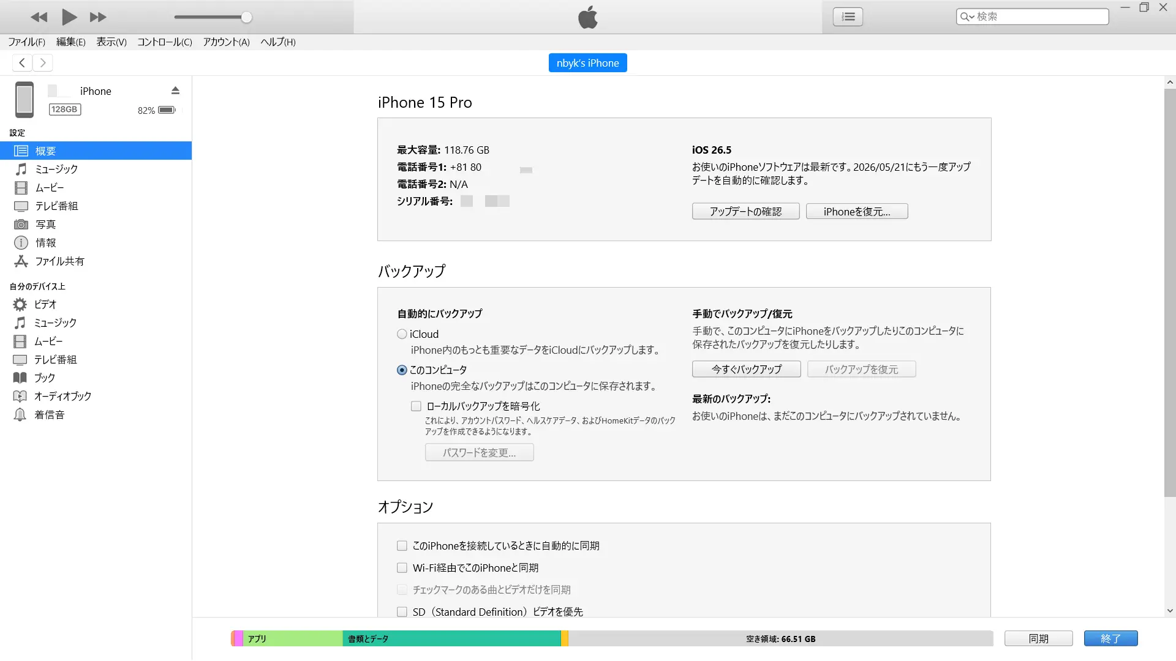
Task: Click the 128GB capacity badge
Action: (x=64, y=109)
